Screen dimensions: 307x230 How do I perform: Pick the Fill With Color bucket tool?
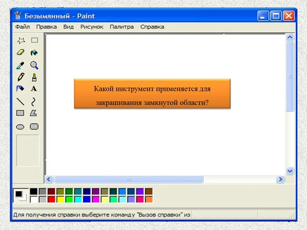tap(34, 52)
